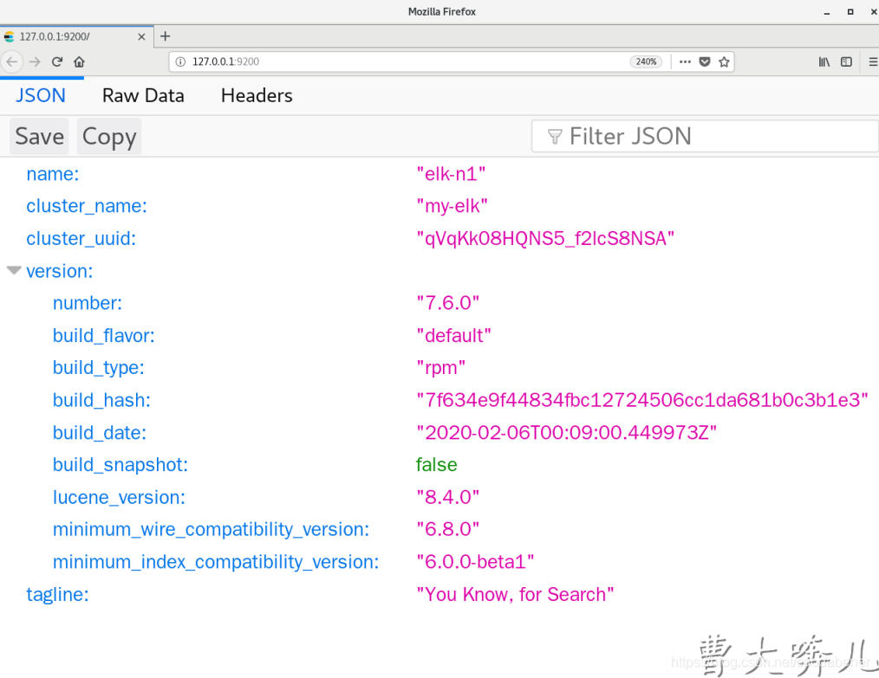Collapse the version node triangle

pos(14,271)
